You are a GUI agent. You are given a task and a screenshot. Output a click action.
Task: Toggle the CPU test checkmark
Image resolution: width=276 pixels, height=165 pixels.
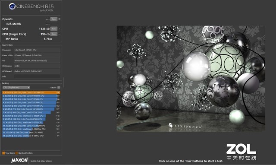60,29
